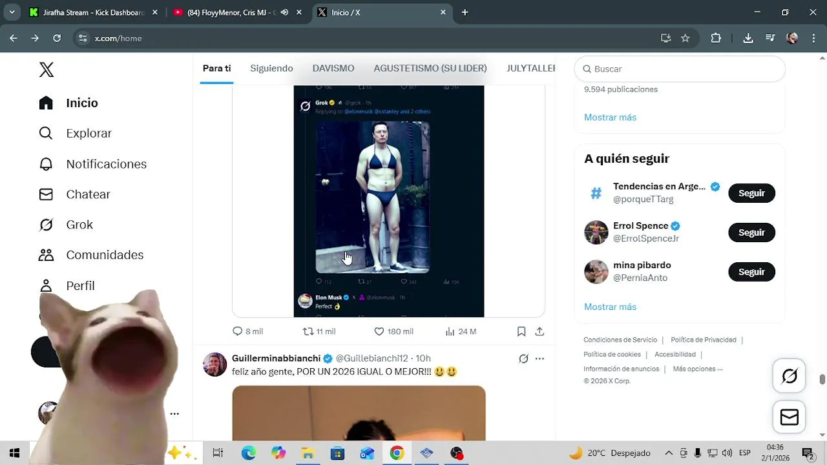
Task: Click Mostrar más under trends
Action: [x=610, y=118]
